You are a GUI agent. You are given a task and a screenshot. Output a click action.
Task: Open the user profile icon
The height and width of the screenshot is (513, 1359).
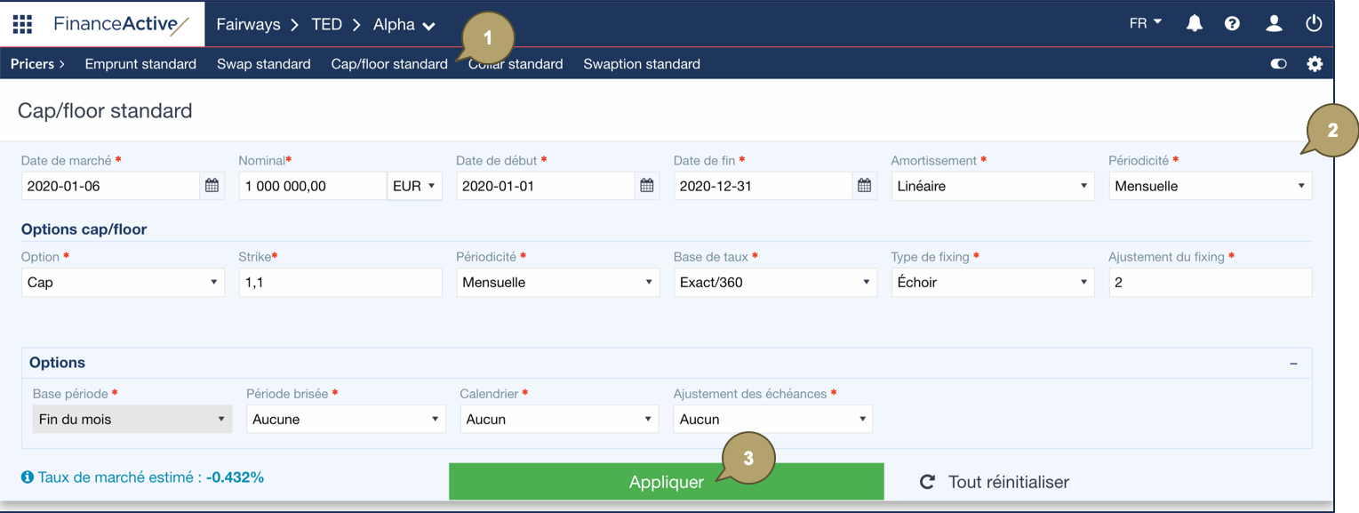(1274, 24)
